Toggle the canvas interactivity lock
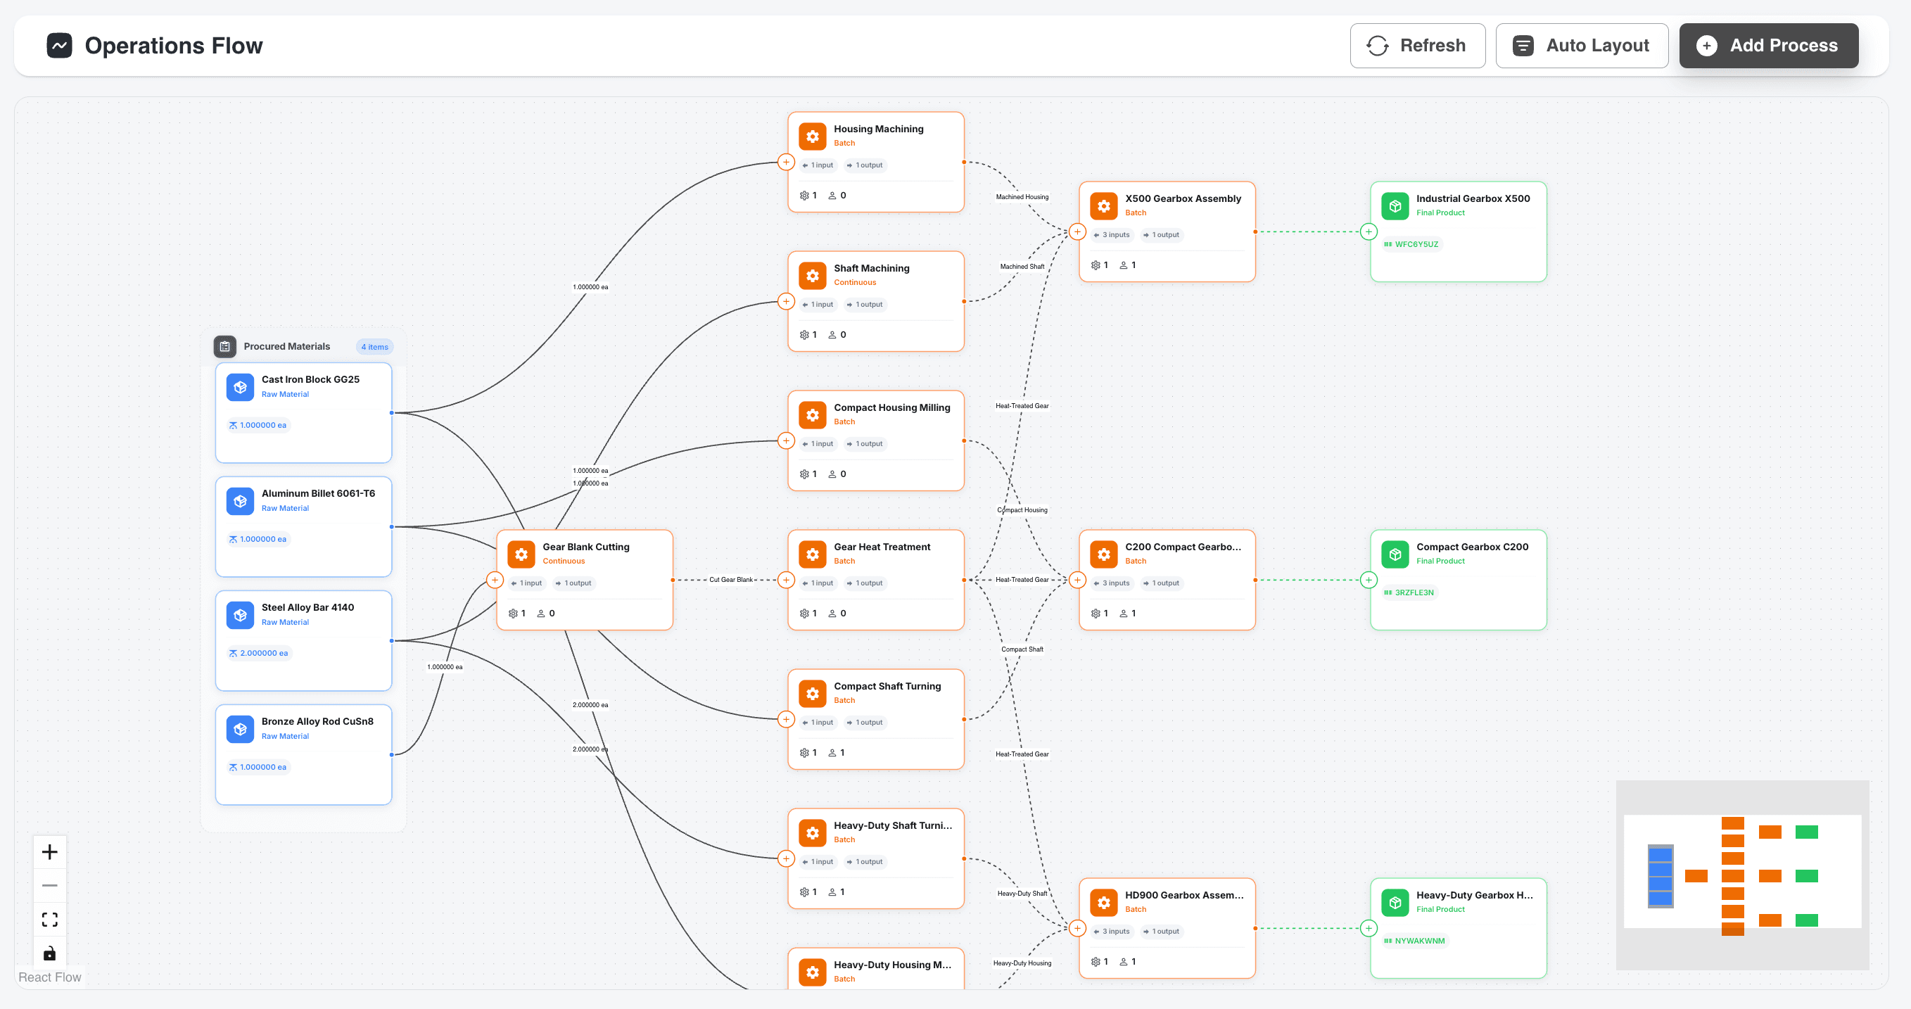The height and width of the screenshot is (1009, 1911). click(x=50, y=953)
